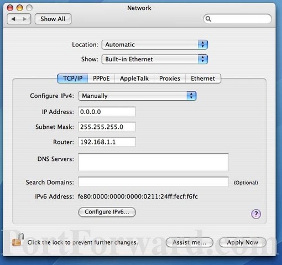Switch to the AppleTalk tab
Image resolution: width=282 pixels, height=265 pixels.
(134, 79)
